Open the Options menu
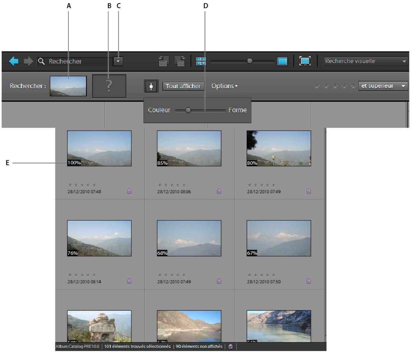Screen dimensions: 412x352 click(225, 86)
